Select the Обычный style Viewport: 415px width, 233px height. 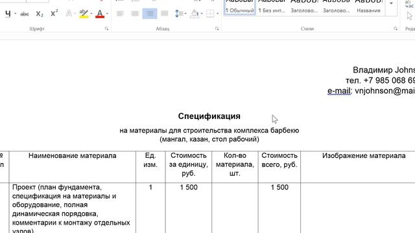pyautogui.click(x=240, y=7)
